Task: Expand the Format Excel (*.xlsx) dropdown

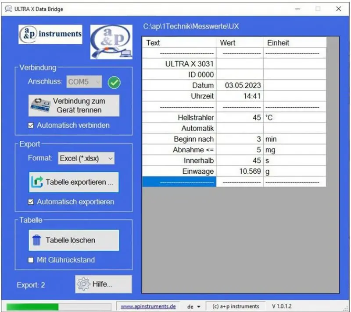Action: point(86,158)
